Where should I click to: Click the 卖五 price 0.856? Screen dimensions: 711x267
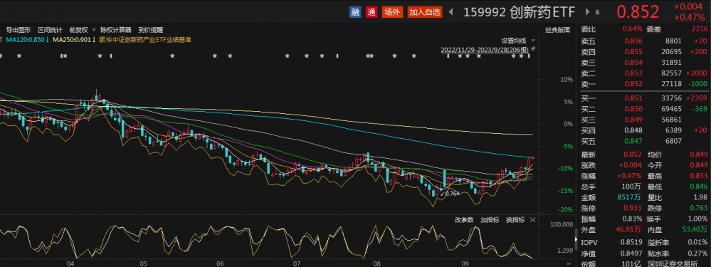(x=634, y=41)
